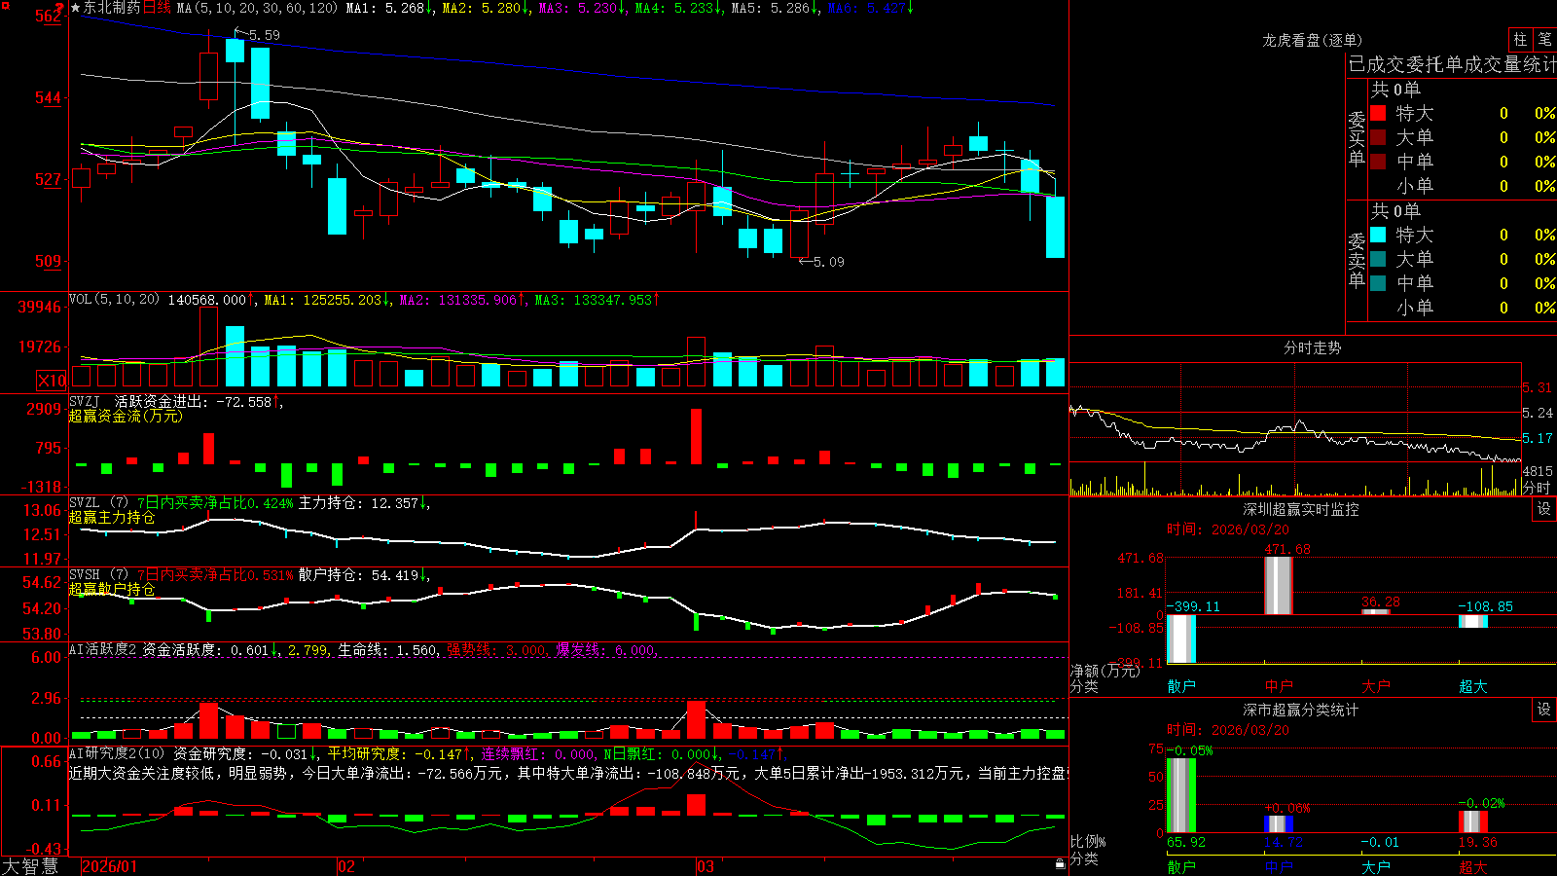
Task: Click the 爆发线: 6.000 label
Action: coord(605,649)
